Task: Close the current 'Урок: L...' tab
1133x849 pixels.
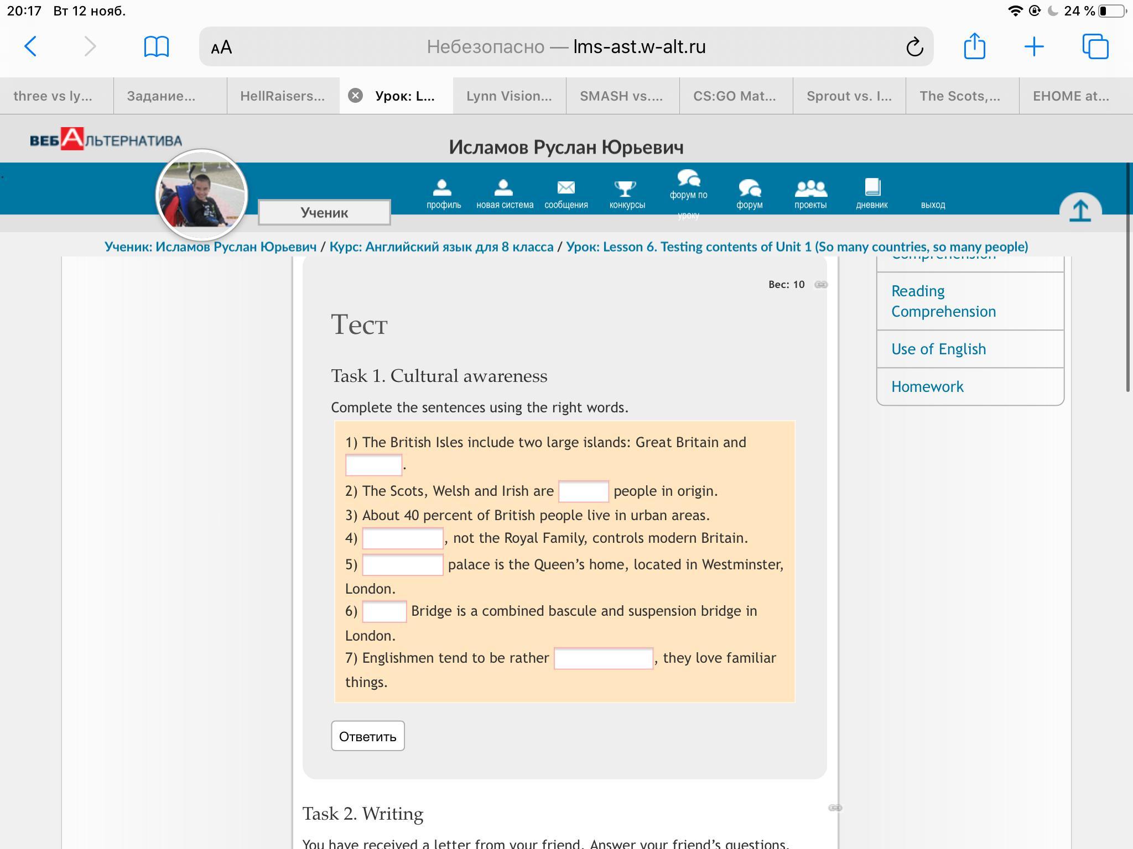Action: click(x=355, y=96)
